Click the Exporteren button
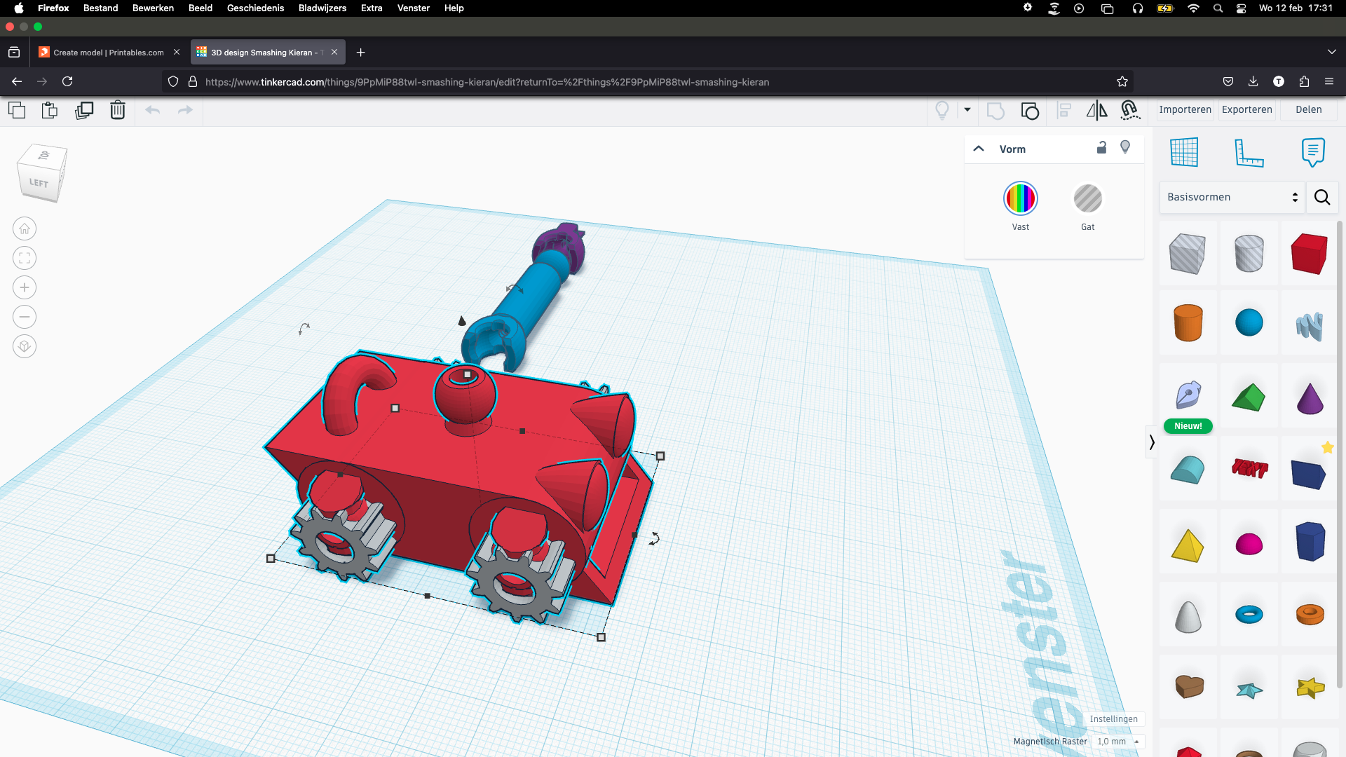The width and height of the screenshot is (1346, 757). tap(1246, 110)
